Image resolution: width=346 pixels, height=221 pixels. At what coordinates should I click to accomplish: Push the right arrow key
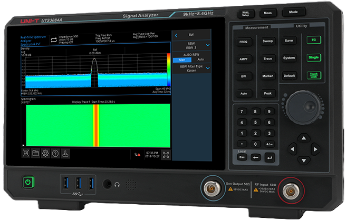(x=315, y=149)
